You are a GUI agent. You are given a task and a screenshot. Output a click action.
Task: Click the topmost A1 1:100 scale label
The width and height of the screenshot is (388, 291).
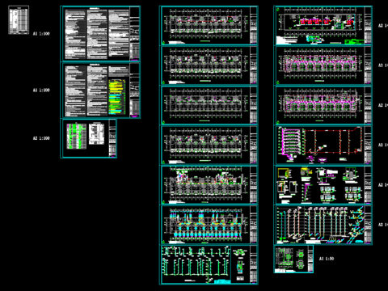41,34
